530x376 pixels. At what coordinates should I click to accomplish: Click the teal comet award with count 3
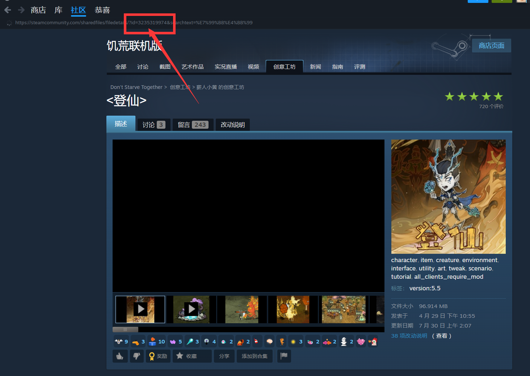click(x=193, y=342)
